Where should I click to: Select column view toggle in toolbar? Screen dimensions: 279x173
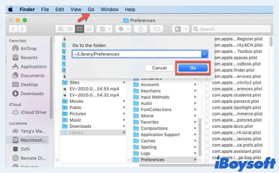coord(79,29)
